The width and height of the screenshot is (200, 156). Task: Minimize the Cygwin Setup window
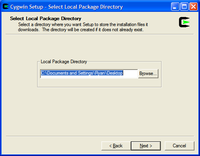pos(175,7)
